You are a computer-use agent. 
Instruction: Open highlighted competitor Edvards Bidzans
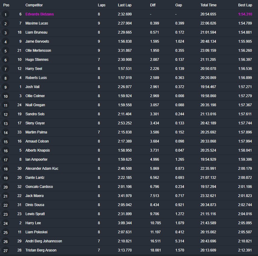tap(40, 14)
